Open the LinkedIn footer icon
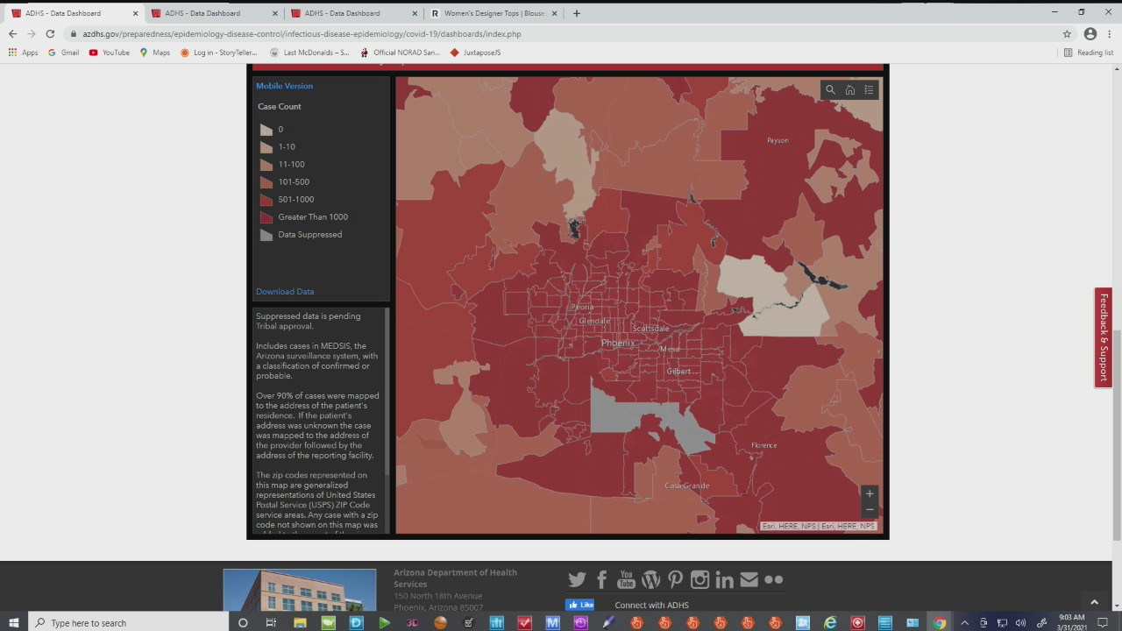 click(x=724, y=579)
